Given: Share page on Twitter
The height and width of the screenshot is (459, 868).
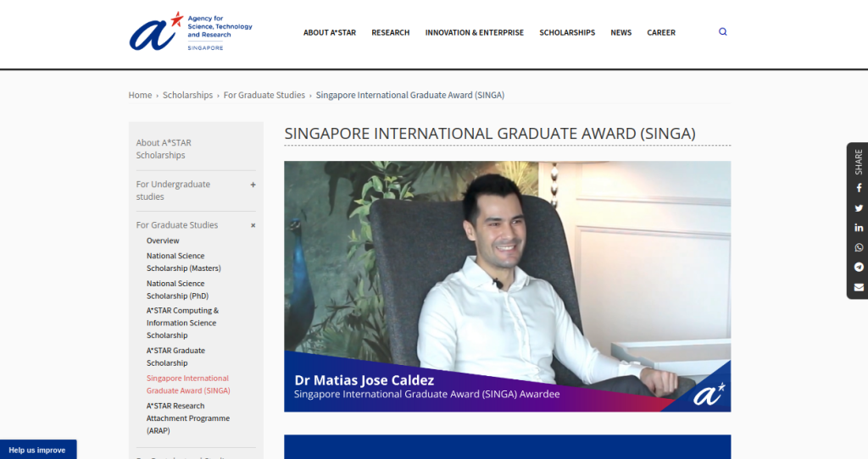Looking at the screenshot, I should [859, 208].
